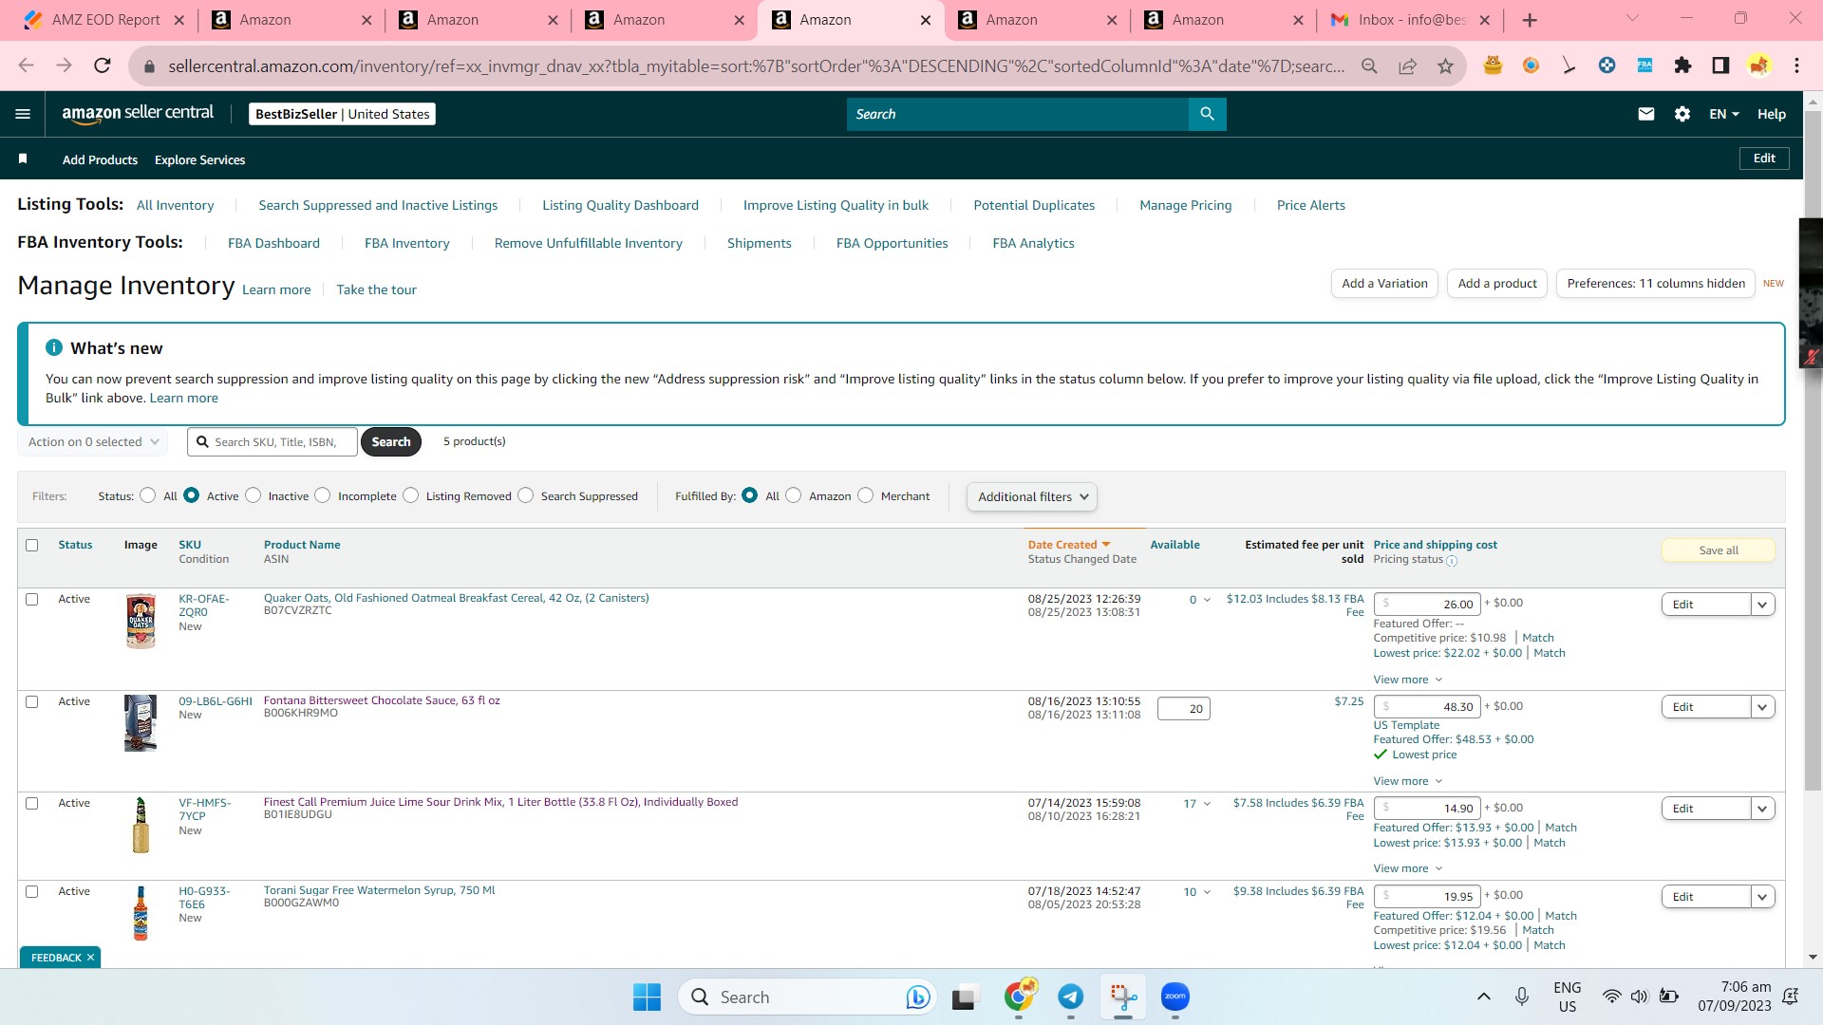The image size is (1823, 1025).
Task: Select the Inactive status radio button
Action: click(x=253, y=495)
